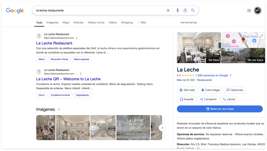Image resolution: width=267 pixels, height=151 pixels.
Task: Open Herramientas search tools
Action: 189,22
